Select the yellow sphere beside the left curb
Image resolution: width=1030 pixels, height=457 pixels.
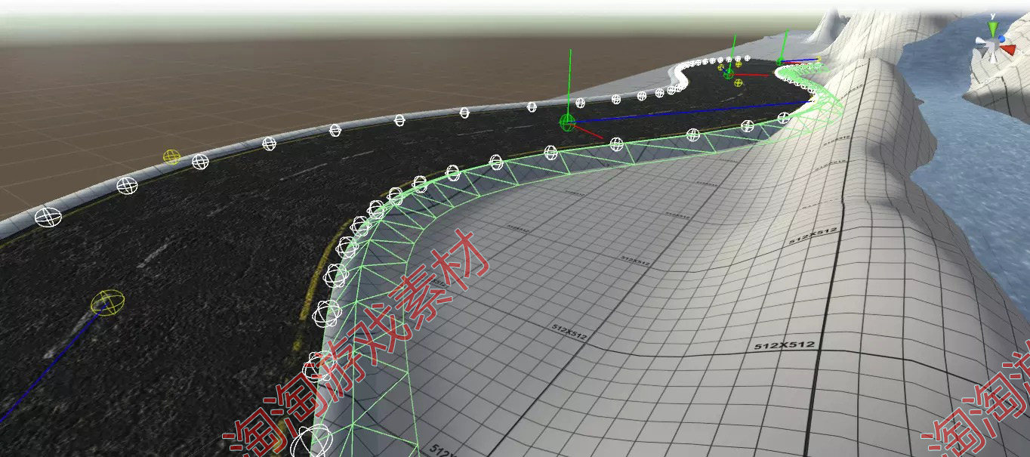pyautogui.click(x=171, y=157)
